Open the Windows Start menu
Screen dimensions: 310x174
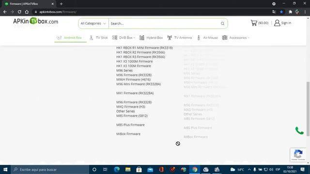pos(5,170)
